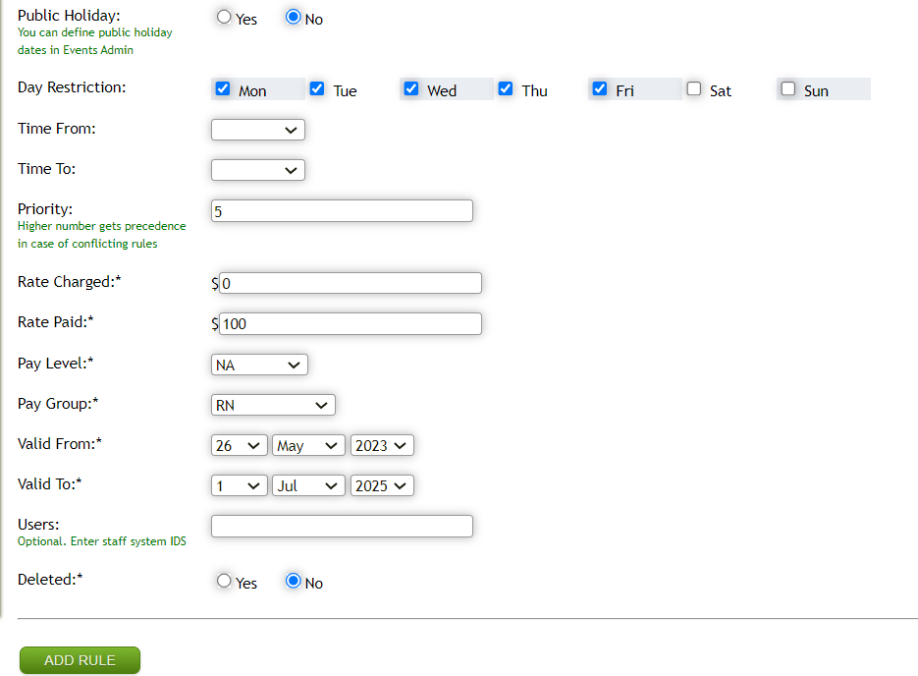The height and width of the screenshot is (676, 918).
Task: Open the Valid To year dropdown
Action: click(381, 484)
